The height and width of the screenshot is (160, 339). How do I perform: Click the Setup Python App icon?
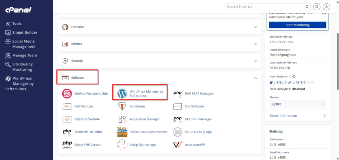coord(122,145)
